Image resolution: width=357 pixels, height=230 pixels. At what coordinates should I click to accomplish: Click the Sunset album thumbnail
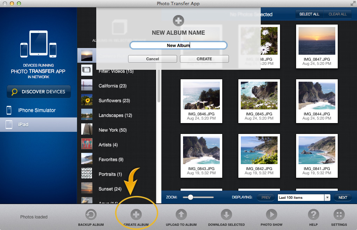click(x=87, y=188)
